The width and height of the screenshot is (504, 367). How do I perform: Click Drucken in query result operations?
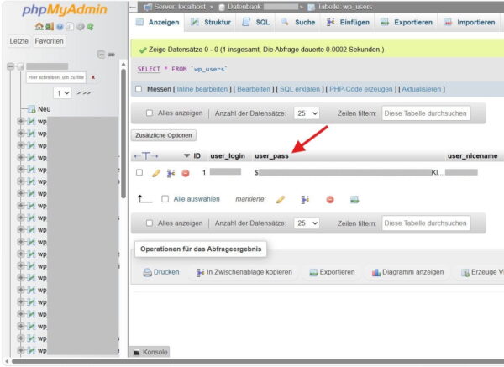point(161,272)
